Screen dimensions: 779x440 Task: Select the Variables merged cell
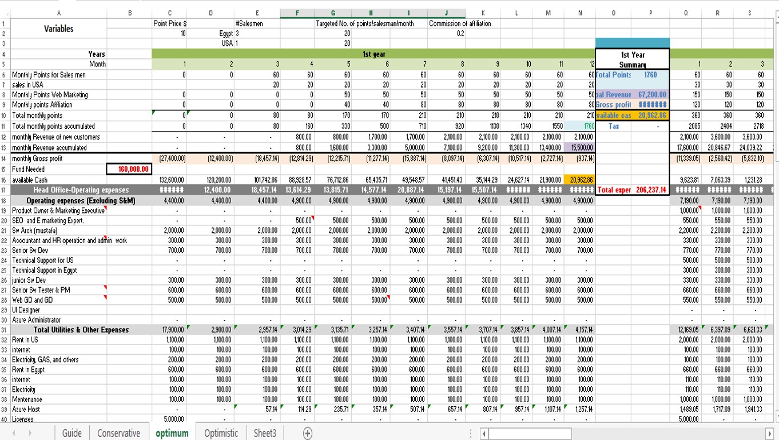click(x=58, y=29)
